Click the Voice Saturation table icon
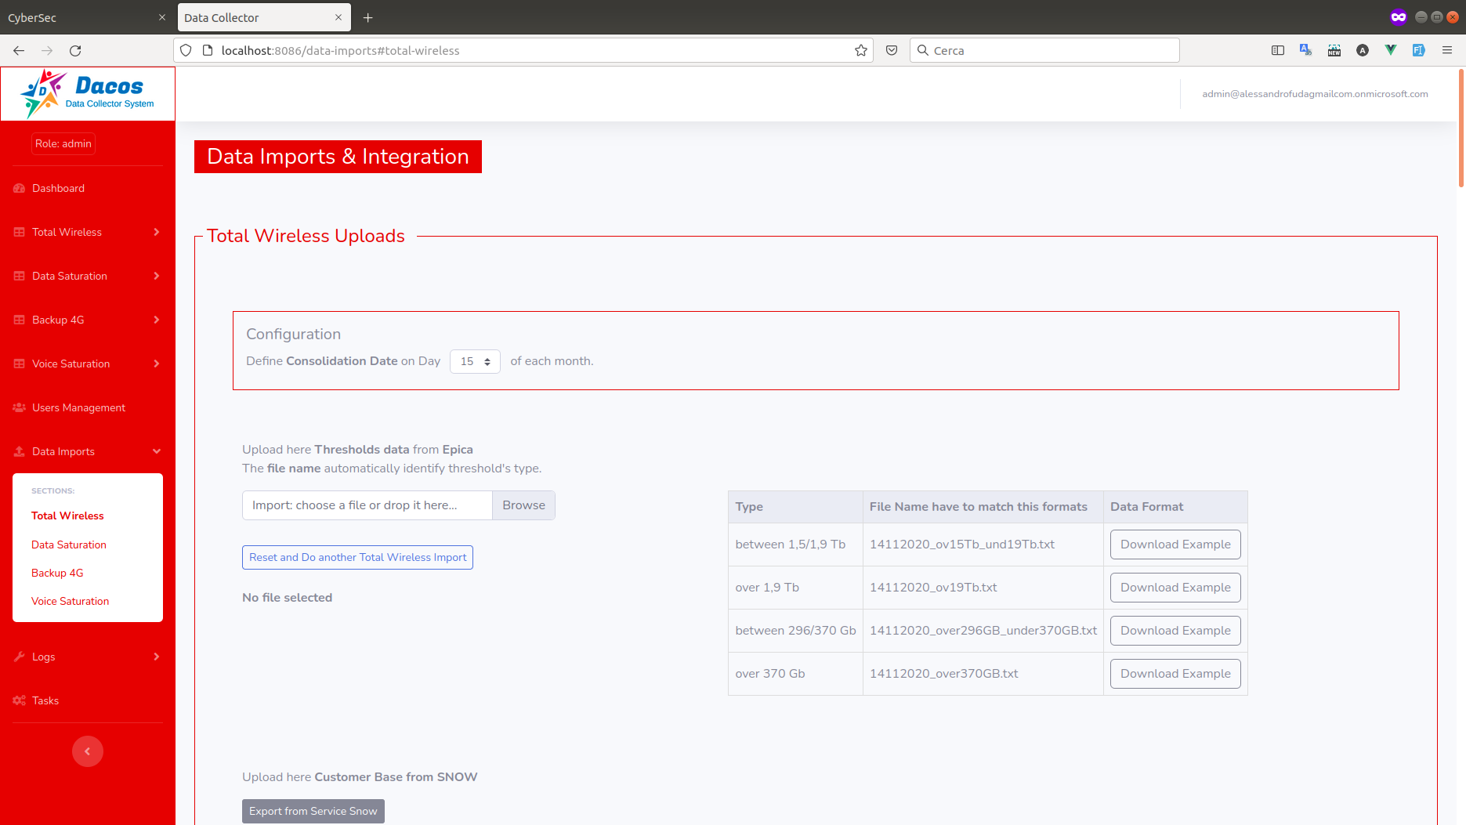Viewport: 1466px width, 825px height. coord(20,364)
